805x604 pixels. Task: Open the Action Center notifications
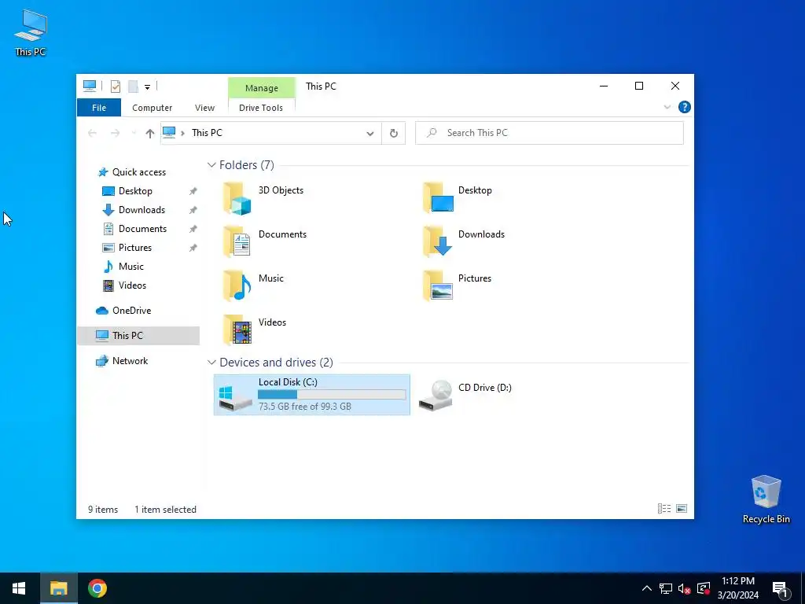tap(780, 589)
